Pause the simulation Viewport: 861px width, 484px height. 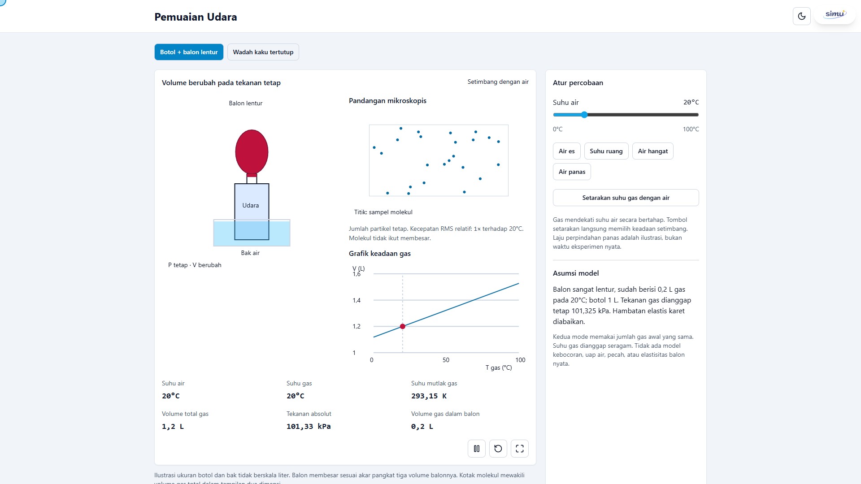pos(476,449)
